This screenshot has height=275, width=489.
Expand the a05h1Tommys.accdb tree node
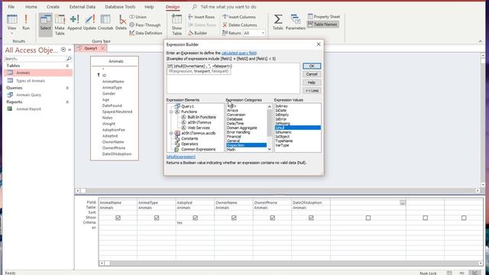pyautogui.click(x=171, y=133)
